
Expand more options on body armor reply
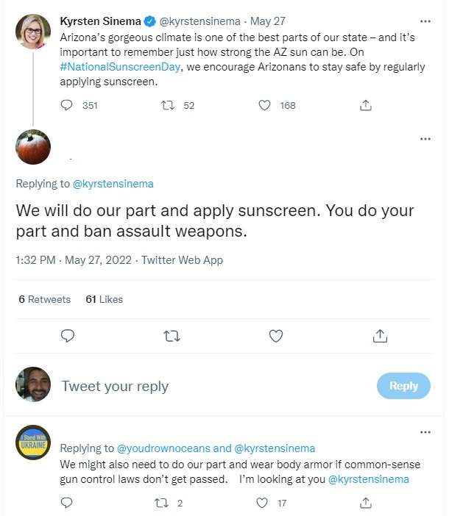pos(425,432)
